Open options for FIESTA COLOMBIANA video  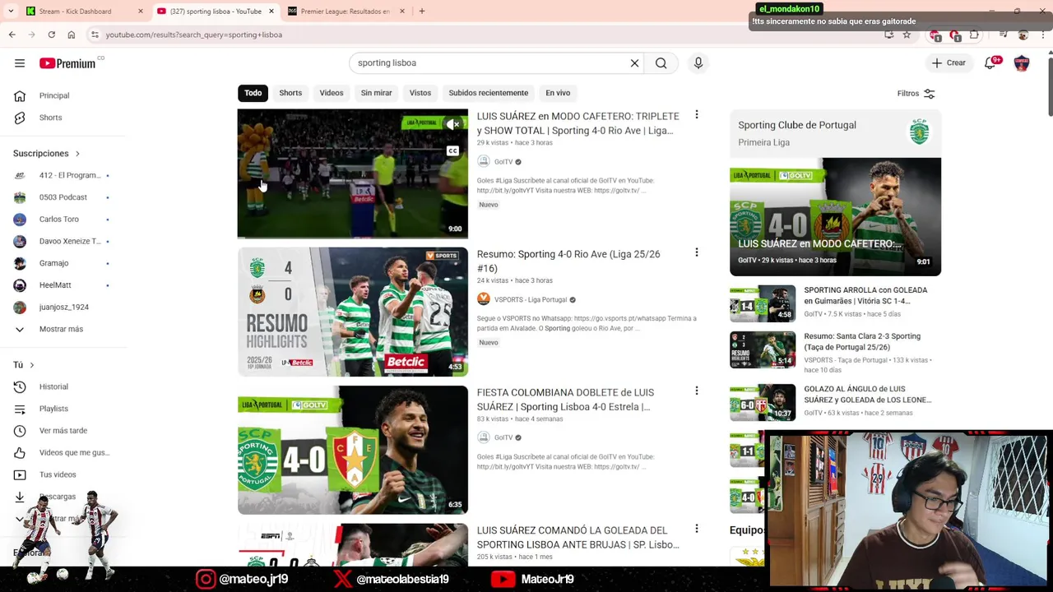tap(696, 391)
